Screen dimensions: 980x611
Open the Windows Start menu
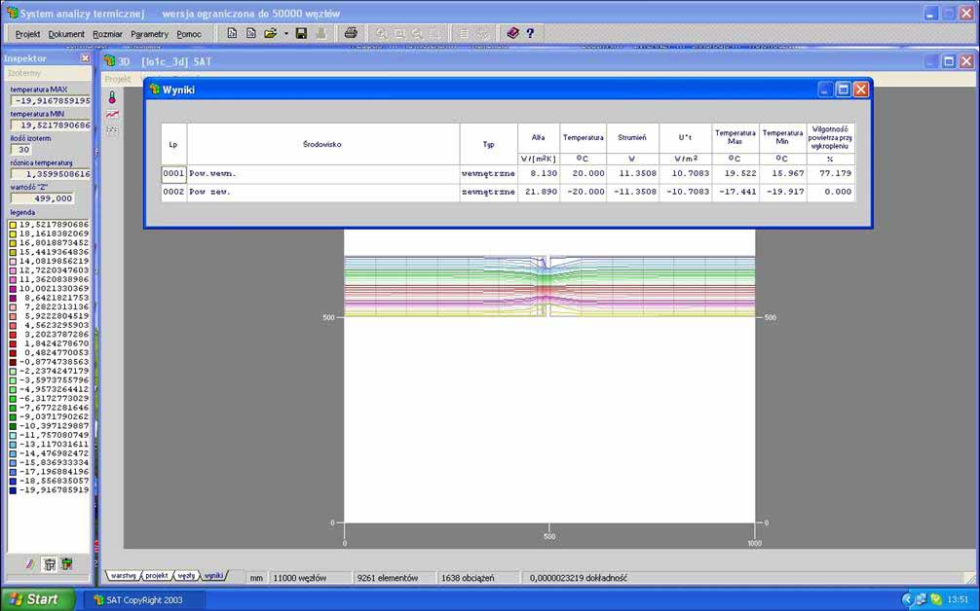click(37, 599)
